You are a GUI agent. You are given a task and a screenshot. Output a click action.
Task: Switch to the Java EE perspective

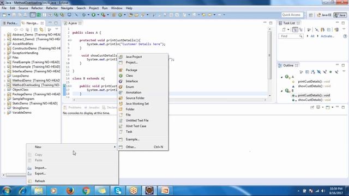pos(324,15)
